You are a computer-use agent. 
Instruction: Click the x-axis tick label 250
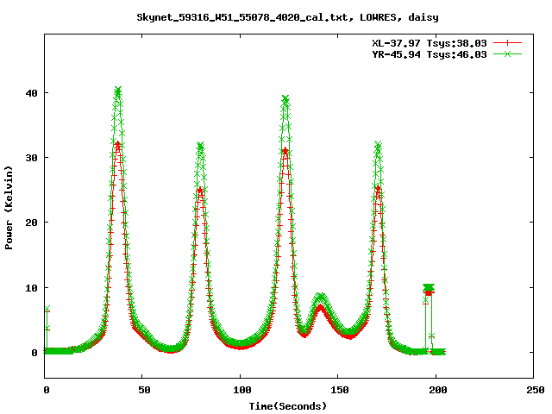click(x=536, y=390)
